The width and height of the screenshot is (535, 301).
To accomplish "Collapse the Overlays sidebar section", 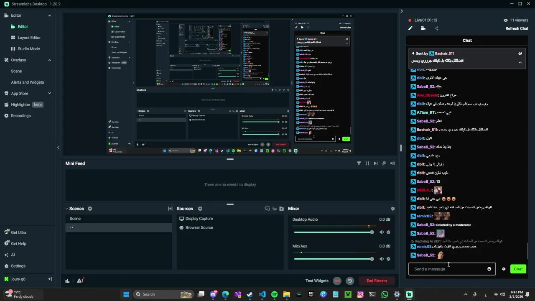I will click(49, 60).
